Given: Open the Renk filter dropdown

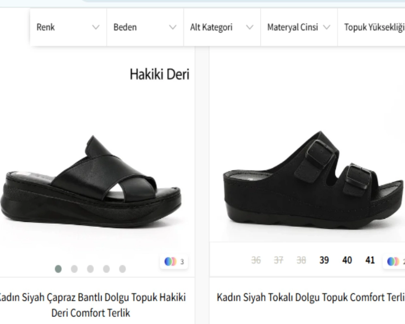Looking at the screenshot, I should pos(68,28).
